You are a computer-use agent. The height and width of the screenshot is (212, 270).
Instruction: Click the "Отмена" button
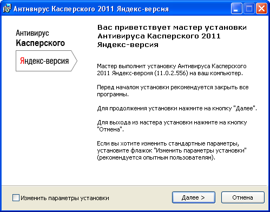(243, 197)
